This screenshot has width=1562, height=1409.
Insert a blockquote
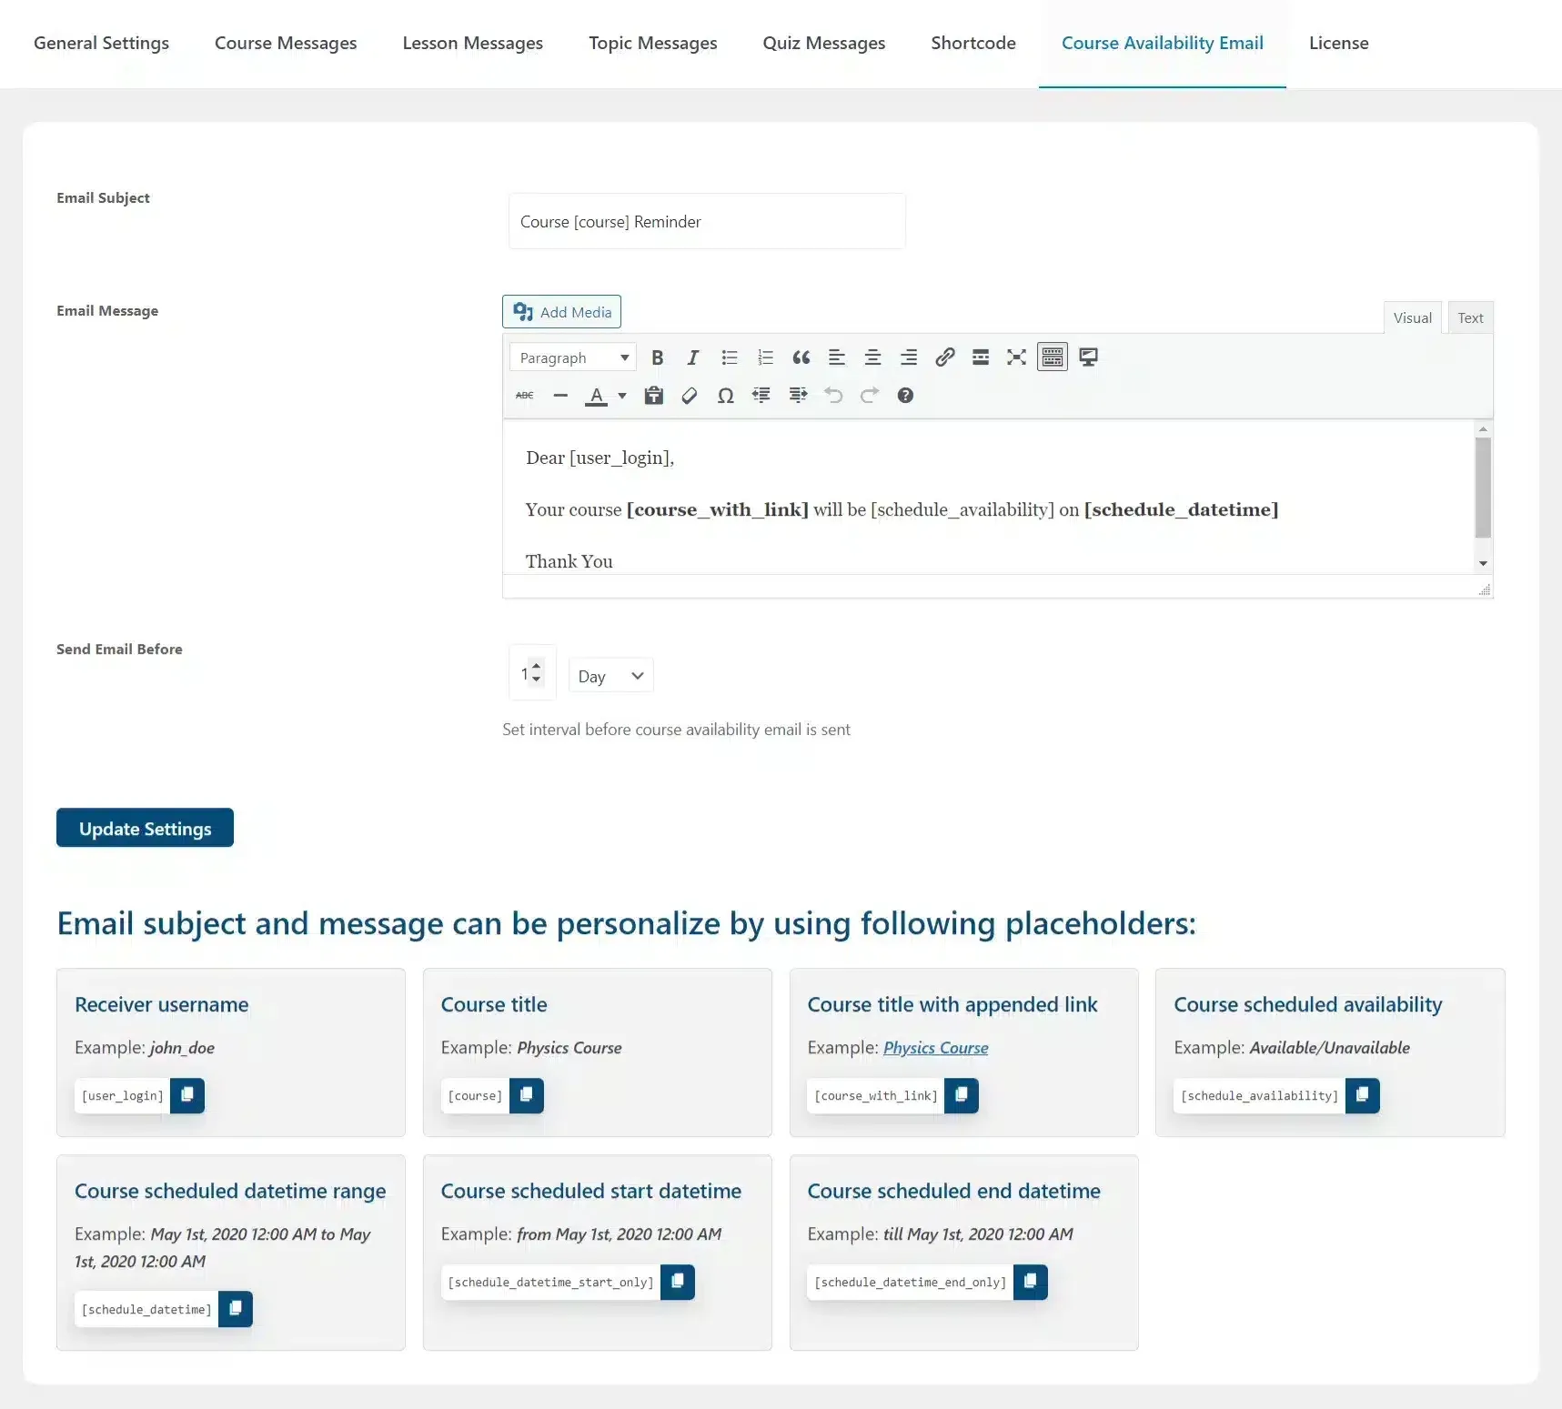[801, 357]
